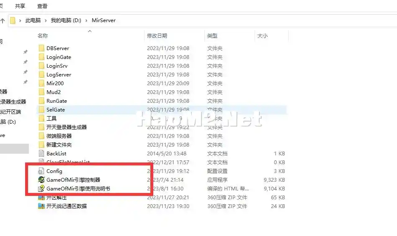Image resolution: width=397 pixels, height=236 pixels.
Task: Select the Mir200 folder icon
Action: pyautogui.click(x=41, y=83)
